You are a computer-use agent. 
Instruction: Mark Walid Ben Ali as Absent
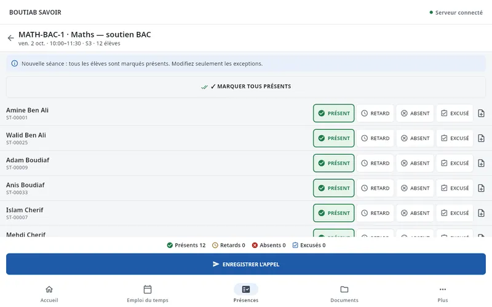coord(415,138)
